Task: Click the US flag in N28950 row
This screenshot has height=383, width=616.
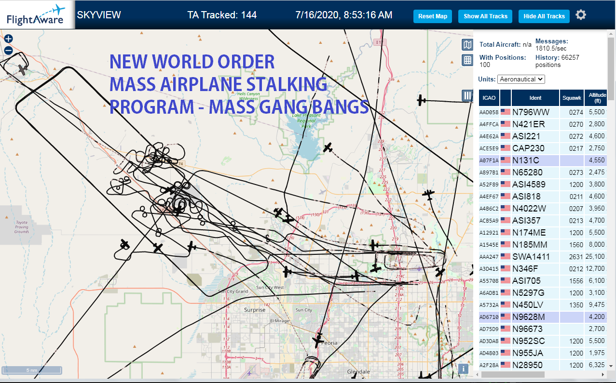Action: click(x=506, y=365)
